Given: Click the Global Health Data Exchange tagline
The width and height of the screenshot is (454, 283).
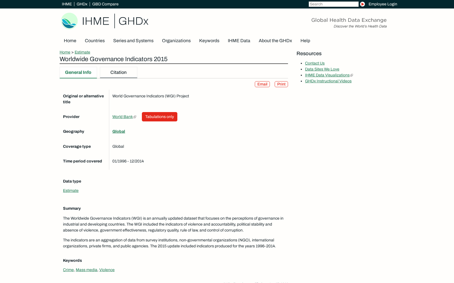Looking at the screenshot, I should pos(349,20).
